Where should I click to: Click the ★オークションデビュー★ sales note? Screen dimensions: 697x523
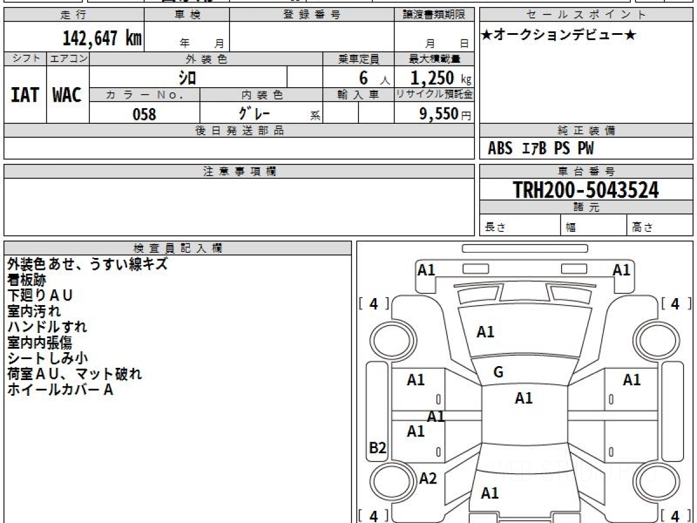(559, 35)
